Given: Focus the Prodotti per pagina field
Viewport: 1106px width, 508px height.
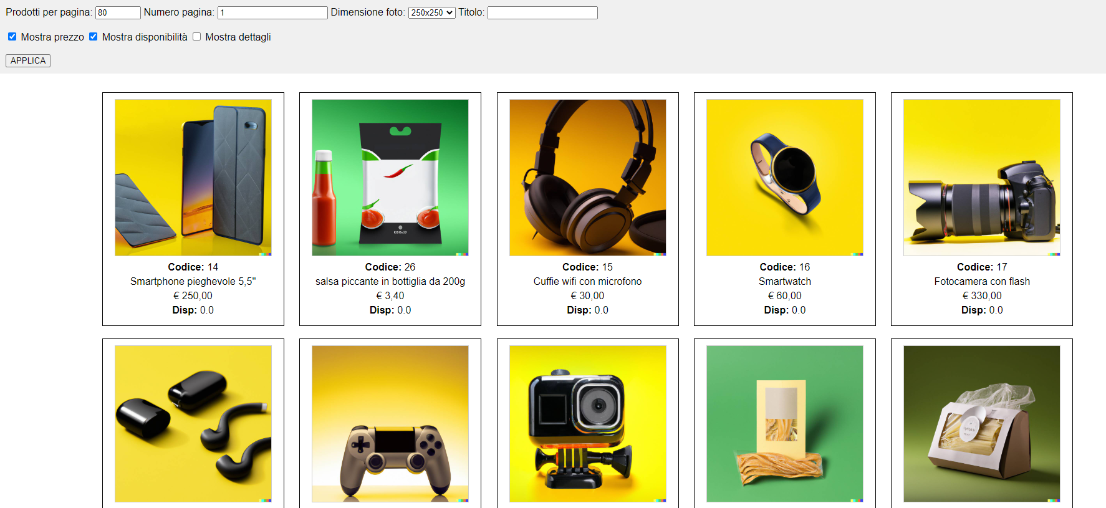Looking at the screenshot, I should click(x=118, y=12).
